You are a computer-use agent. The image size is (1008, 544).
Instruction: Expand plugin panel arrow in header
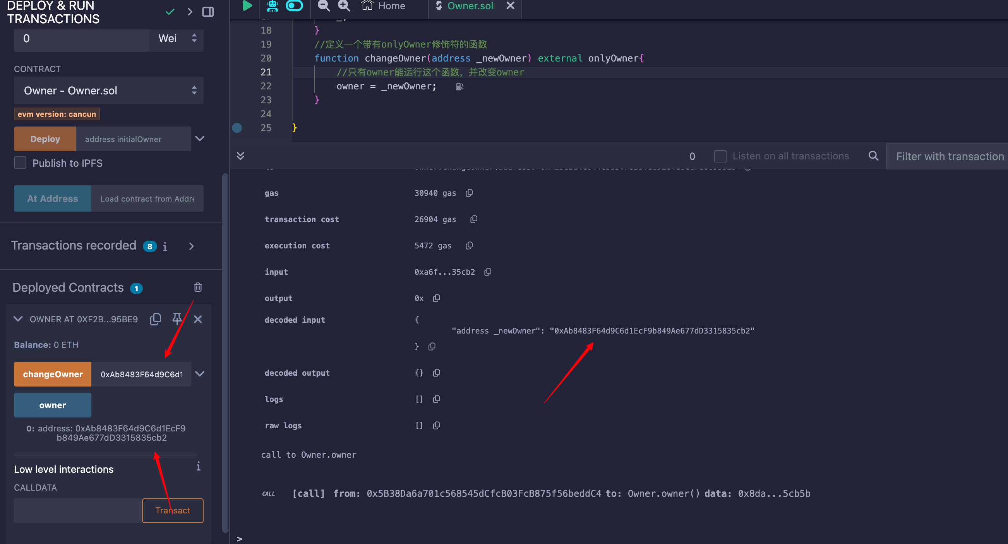[190, 12]
